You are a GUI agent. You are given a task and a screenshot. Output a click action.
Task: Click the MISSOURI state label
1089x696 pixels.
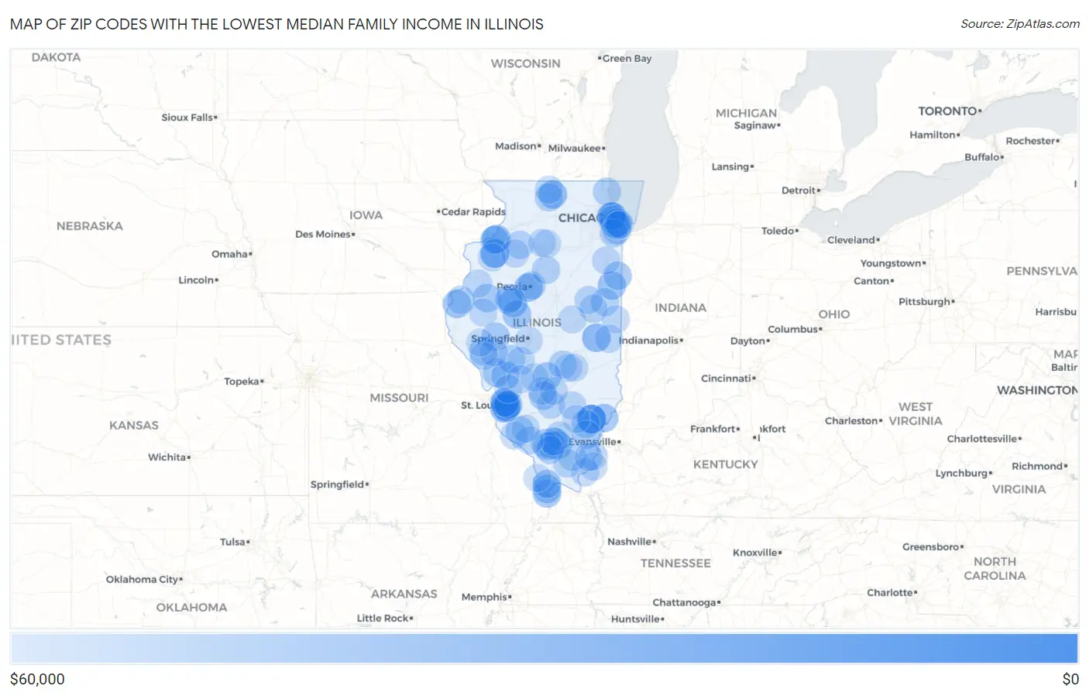pyautogui.click(x=399, y=398)
